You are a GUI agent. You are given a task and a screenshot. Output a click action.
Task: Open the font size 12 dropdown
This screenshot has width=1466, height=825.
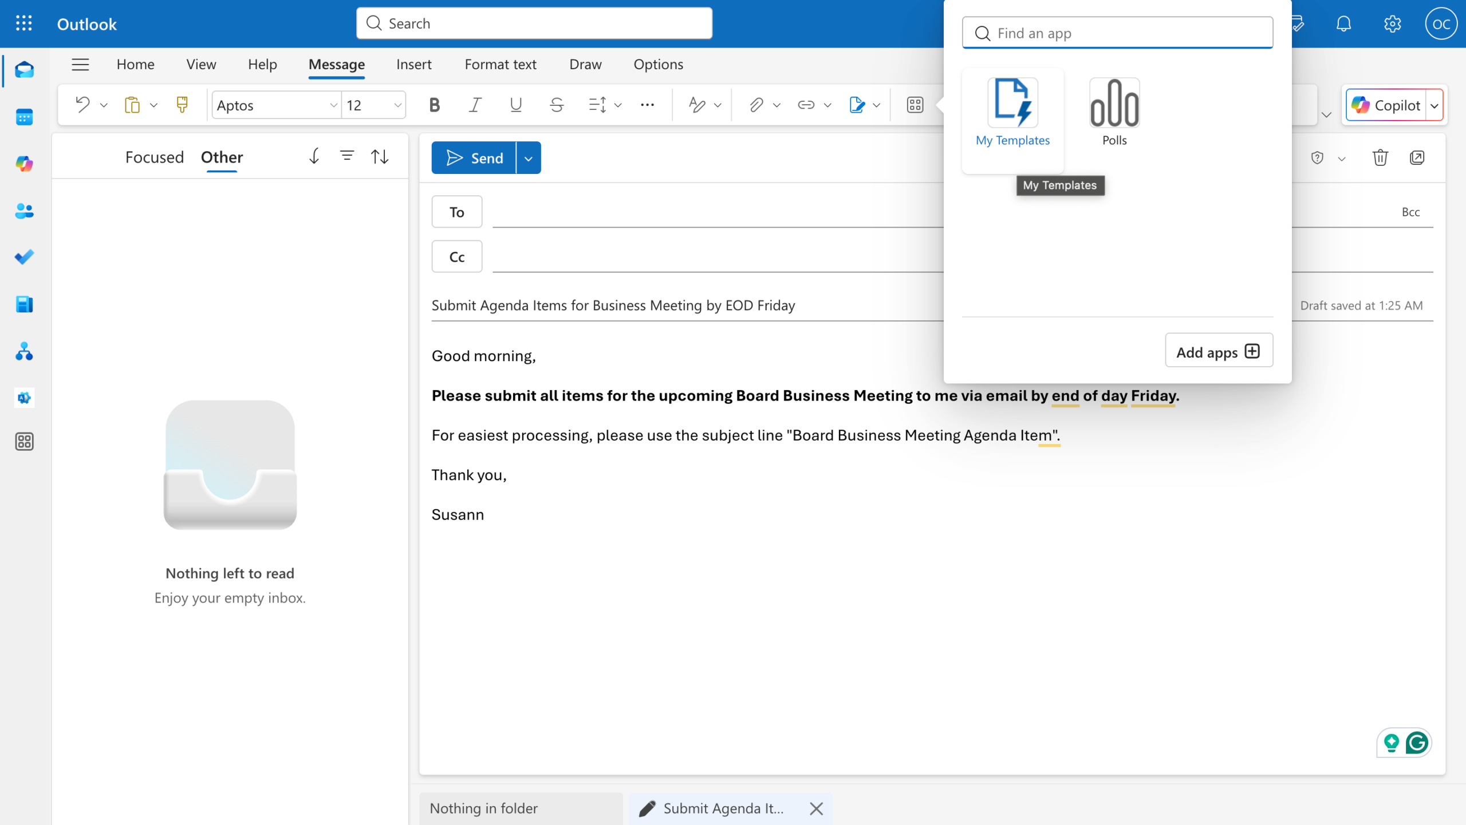click(397, 105)
